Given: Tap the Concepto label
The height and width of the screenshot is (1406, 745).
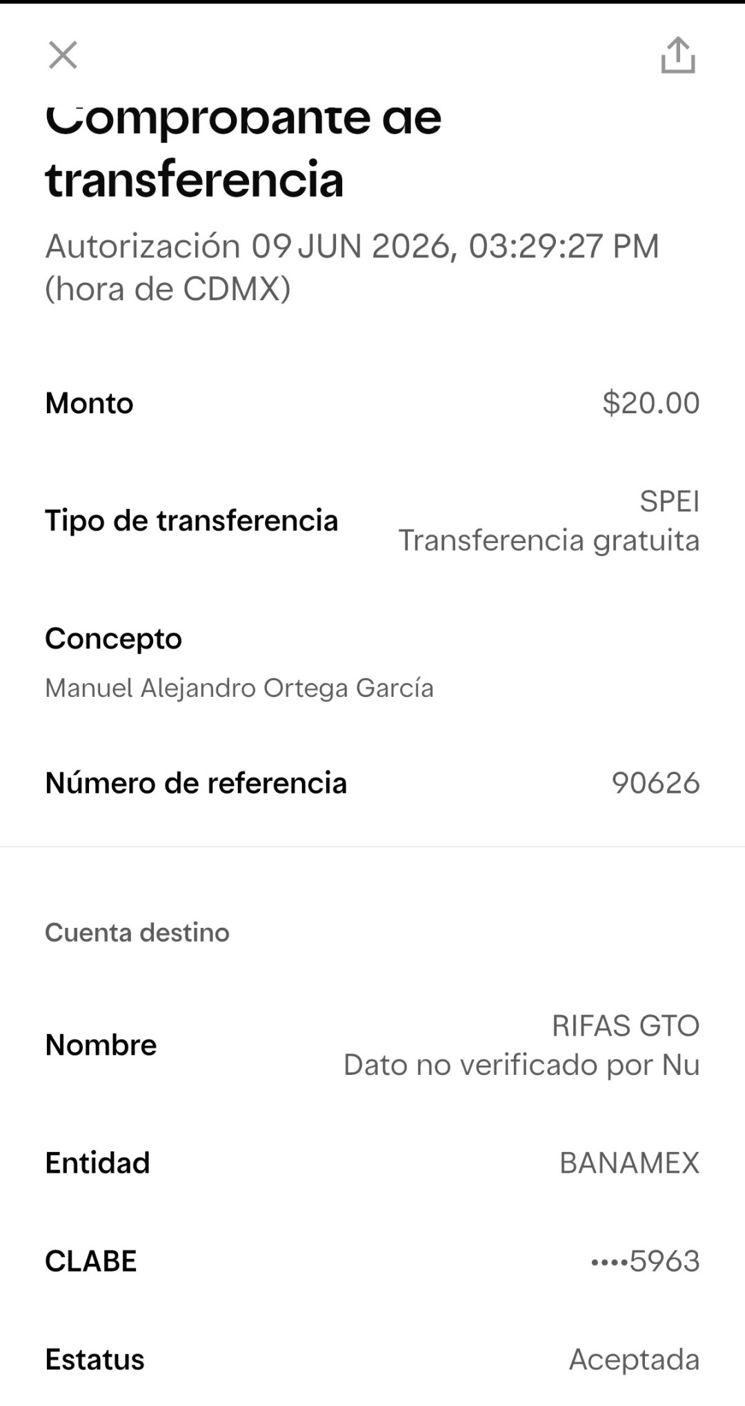Looking at the screenshot, I should [113, 640].
